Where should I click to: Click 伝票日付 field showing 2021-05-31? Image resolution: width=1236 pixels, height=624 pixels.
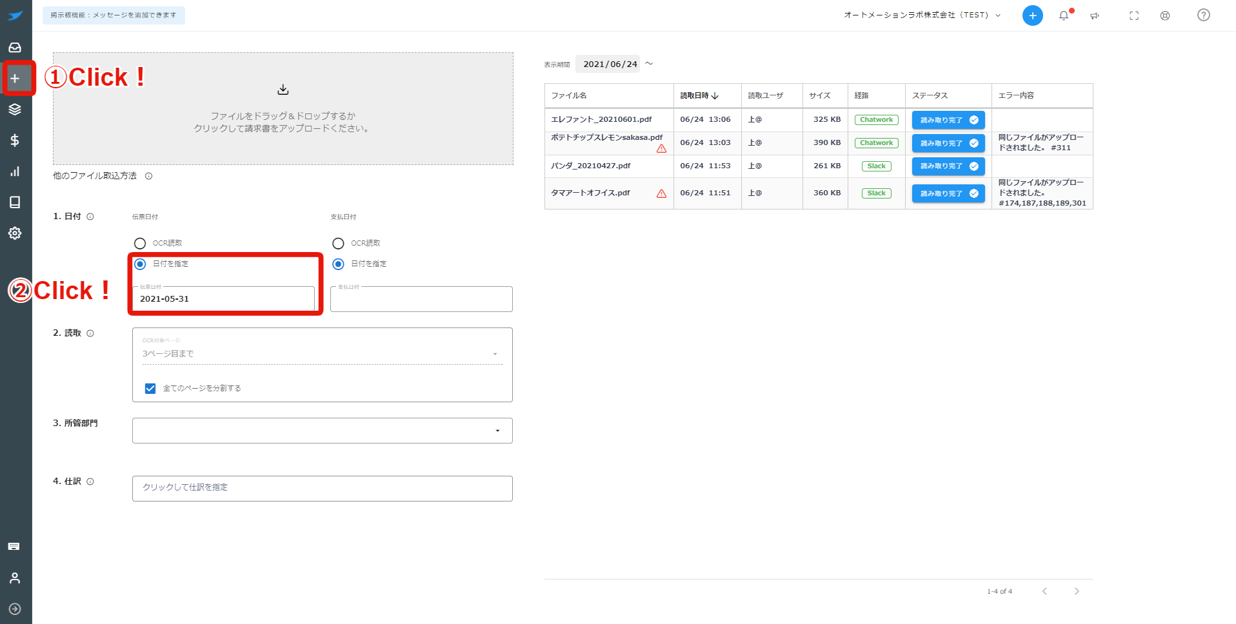click(x=224, y=299)
